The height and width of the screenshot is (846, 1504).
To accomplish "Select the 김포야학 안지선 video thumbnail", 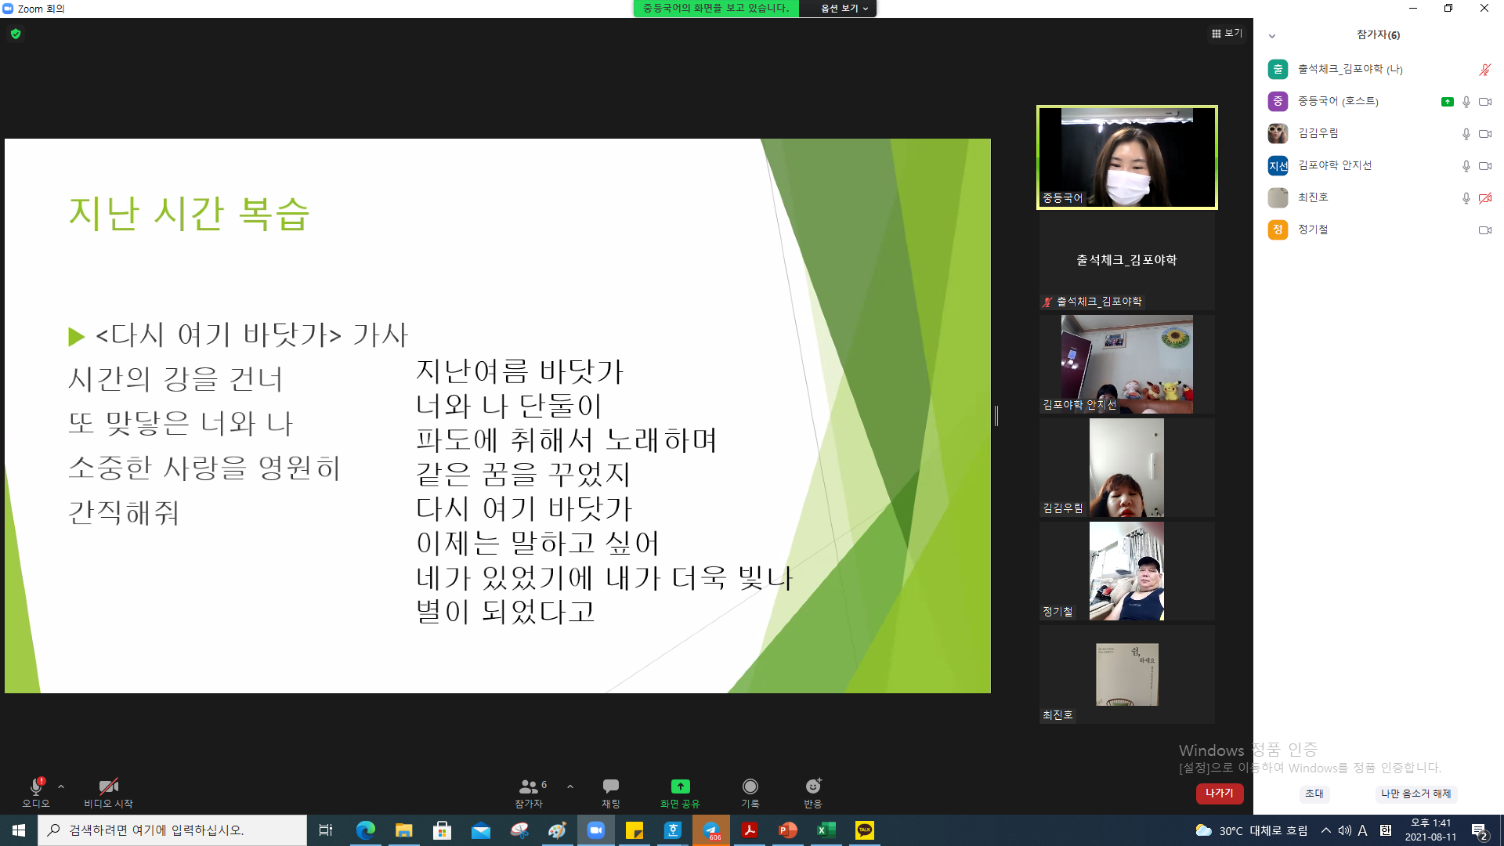I will [x=1126, y=364].
